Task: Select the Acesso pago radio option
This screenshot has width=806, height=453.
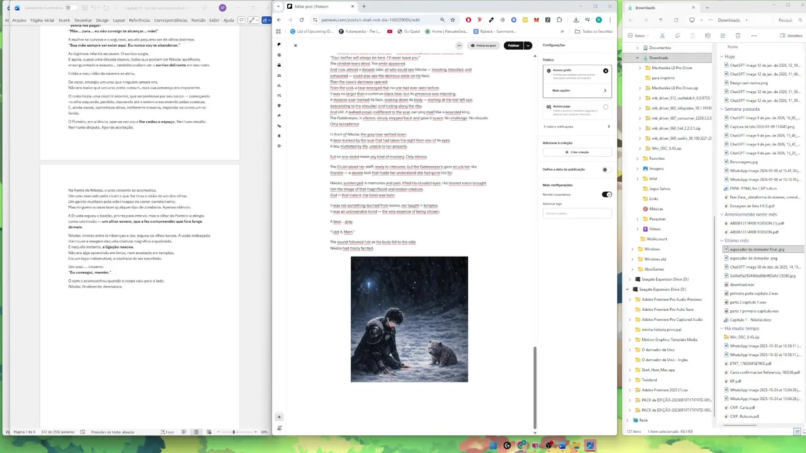Action: [606, 107]
